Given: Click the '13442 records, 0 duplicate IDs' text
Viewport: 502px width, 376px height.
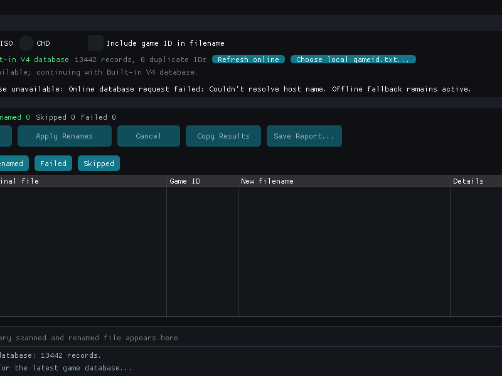Looking at the screenshot, I should (x=140, y=60).
